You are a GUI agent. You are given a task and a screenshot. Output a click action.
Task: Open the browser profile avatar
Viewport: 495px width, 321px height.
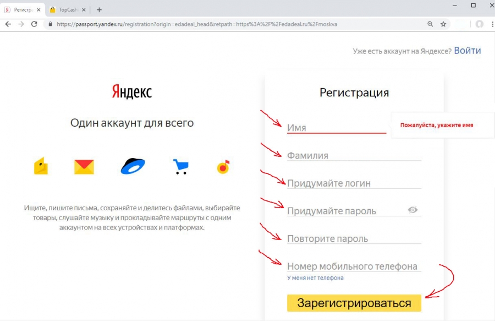coord(480,24)
